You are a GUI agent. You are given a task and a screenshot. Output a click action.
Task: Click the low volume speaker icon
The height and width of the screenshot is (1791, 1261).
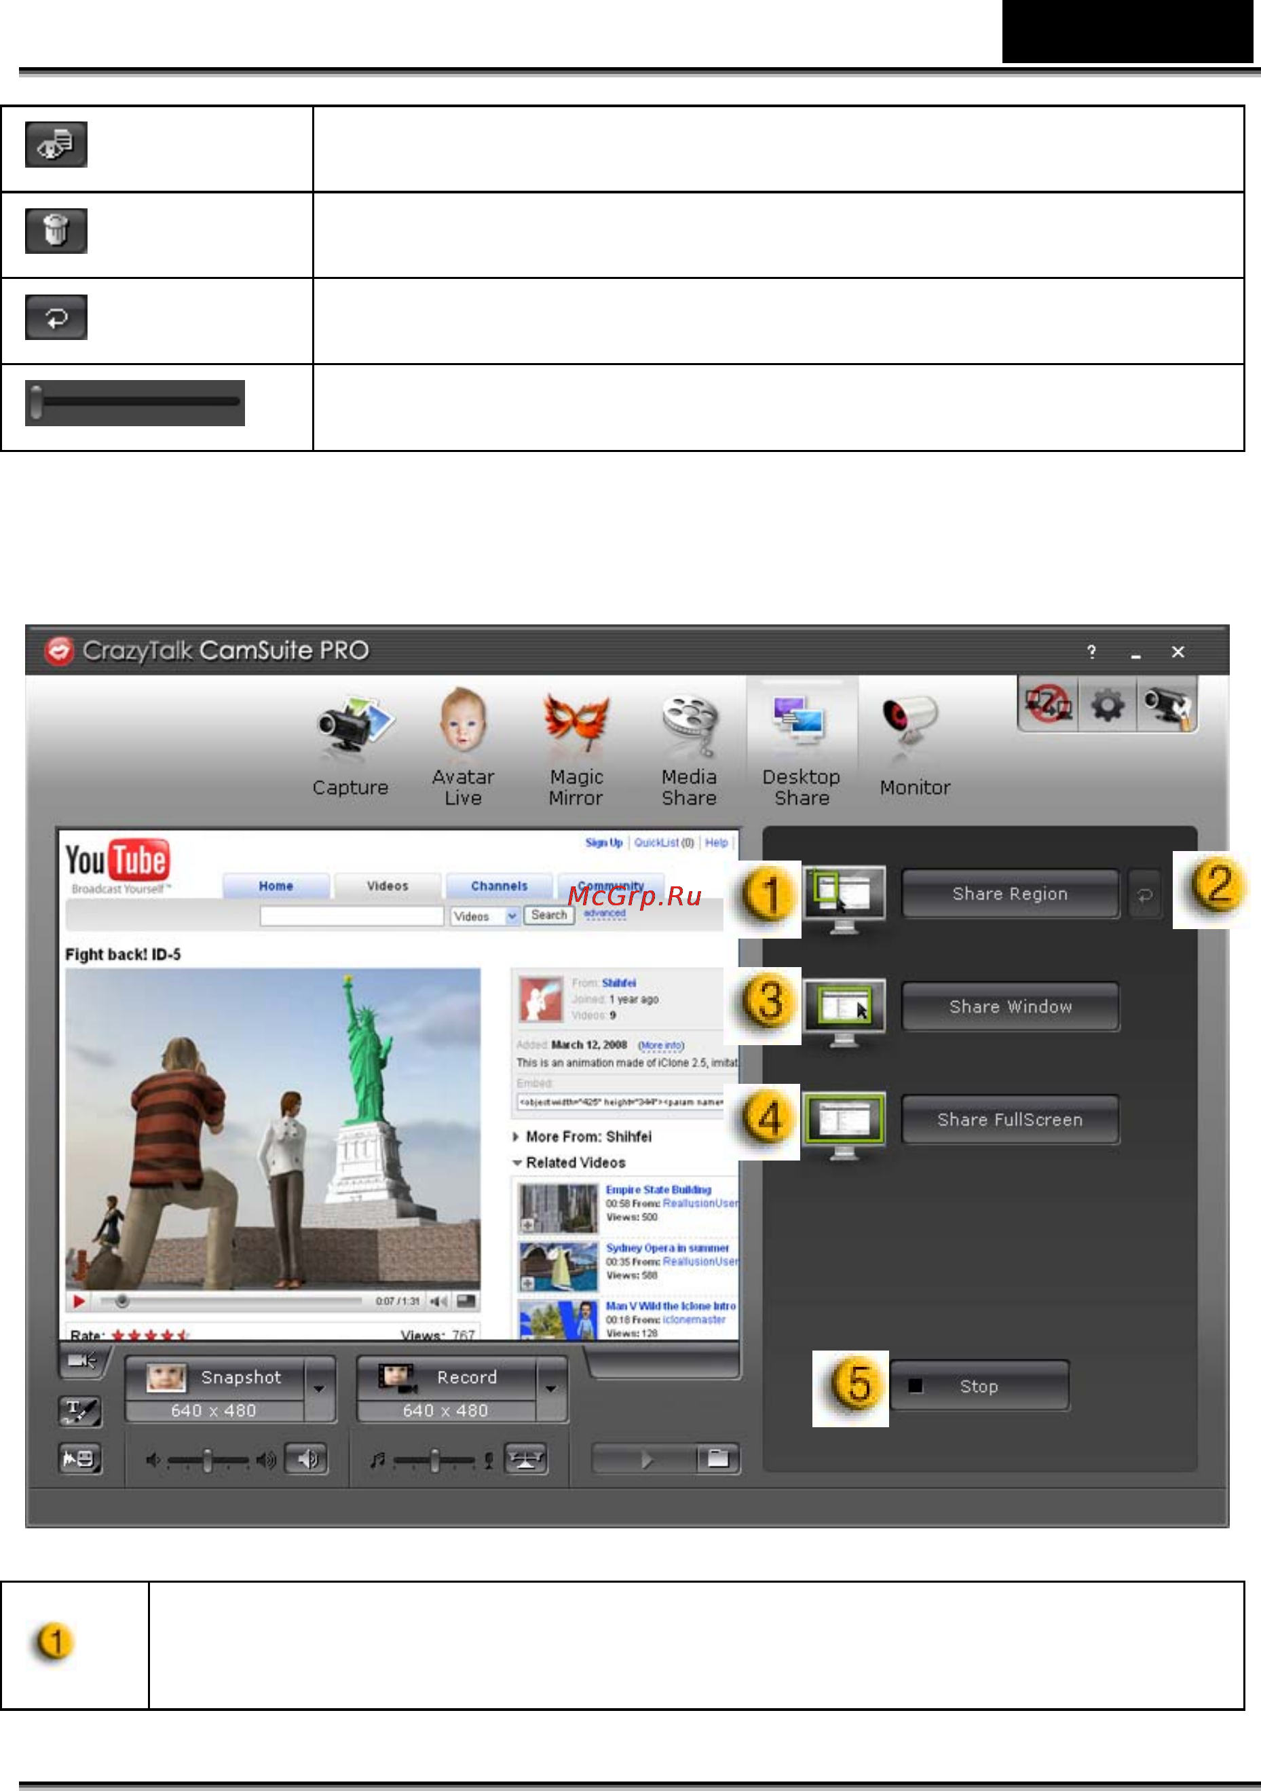click(x=153, y=1460)
